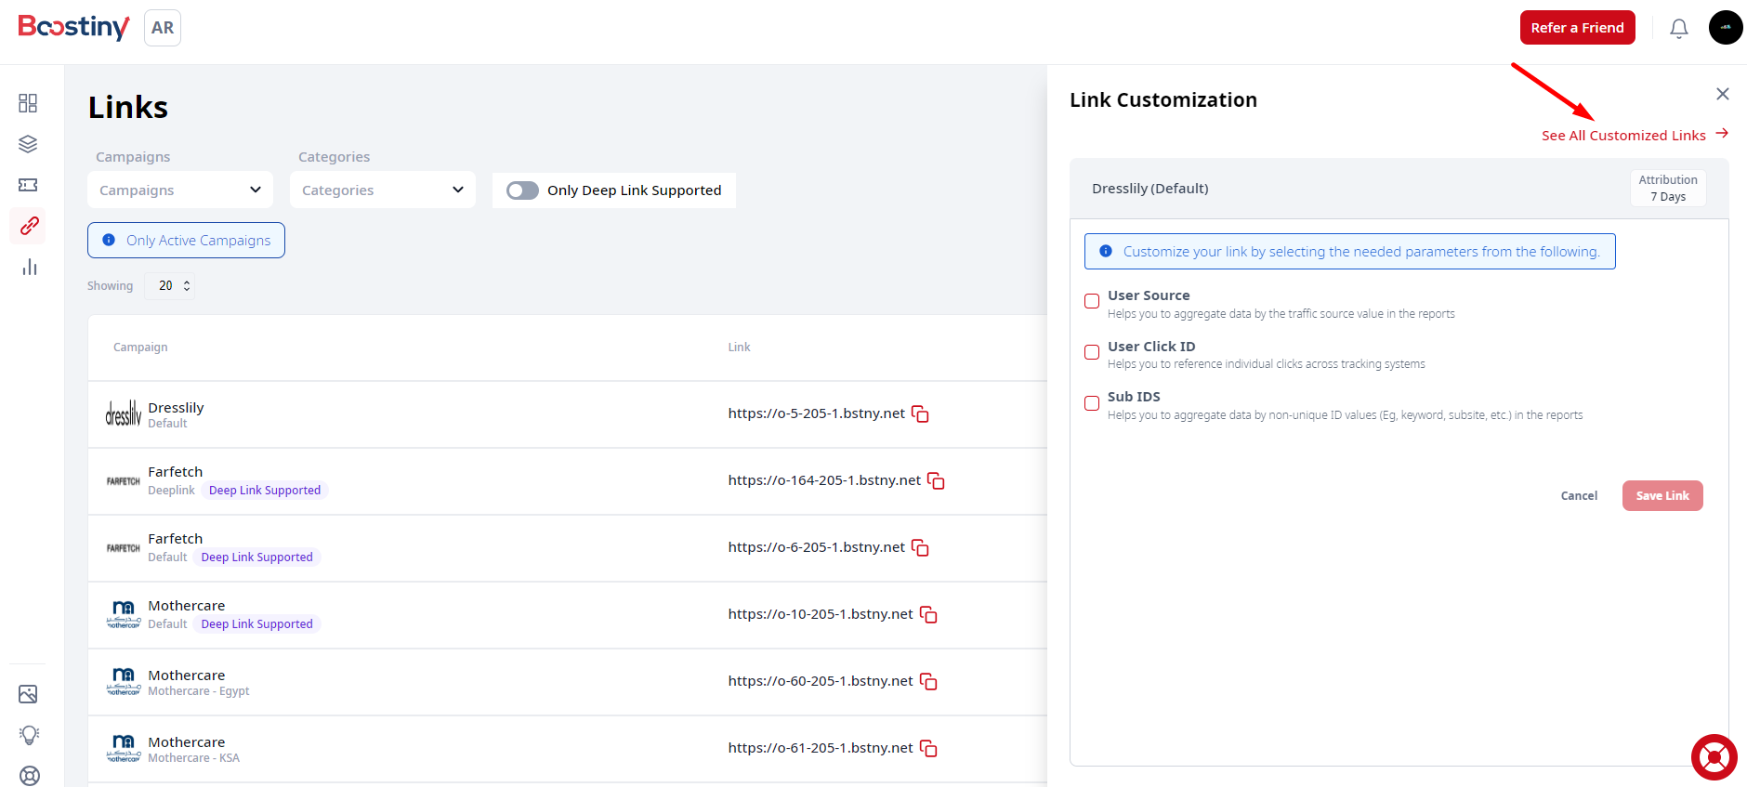Open the Boostiny logo home link
Image resolution: width=1747 pixels, height=787 pixels.
click(73, 27)
